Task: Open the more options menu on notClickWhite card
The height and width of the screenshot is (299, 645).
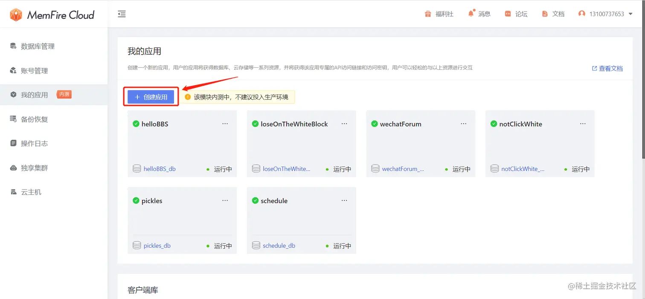Action: [x=583, y=124]
